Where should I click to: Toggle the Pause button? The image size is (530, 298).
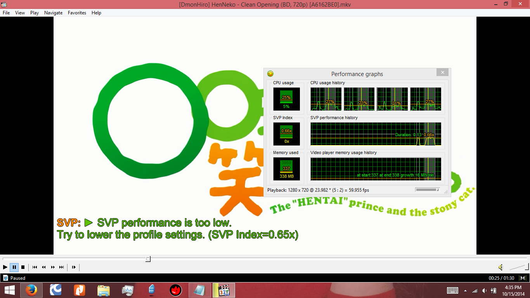[x=14, y=267]
